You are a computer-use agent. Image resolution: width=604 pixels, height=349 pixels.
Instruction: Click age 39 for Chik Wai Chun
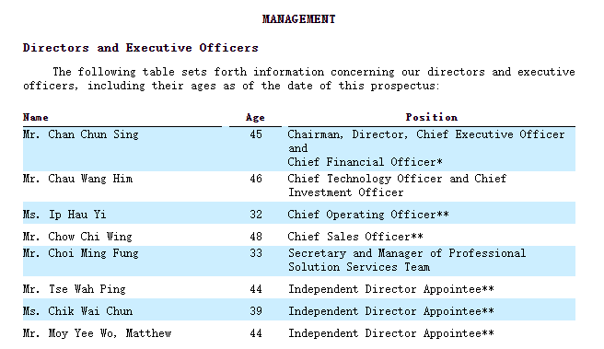tap(256, 311)
